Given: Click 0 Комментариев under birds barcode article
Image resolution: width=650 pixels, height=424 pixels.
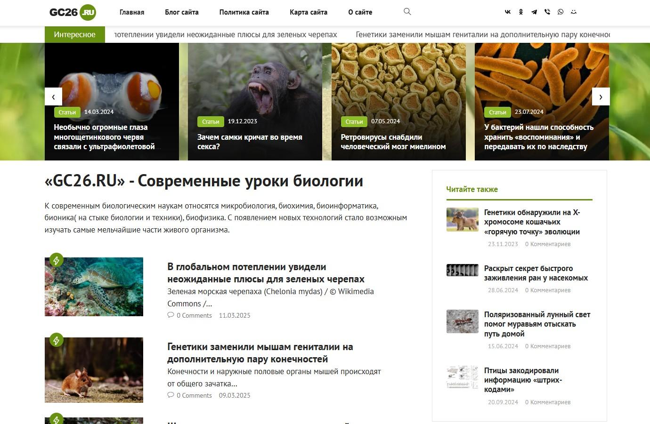Looking at the screenshot, I should pyautogui.click(x=548, y=402).
